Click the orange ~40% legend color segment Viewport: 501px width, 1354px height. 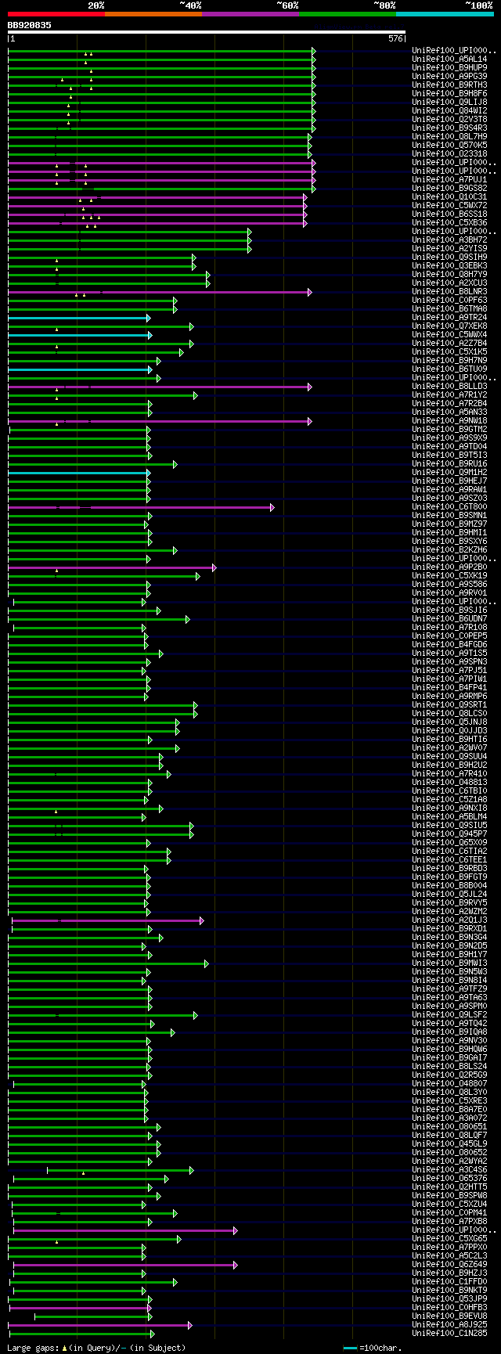[x=153, y=14]
